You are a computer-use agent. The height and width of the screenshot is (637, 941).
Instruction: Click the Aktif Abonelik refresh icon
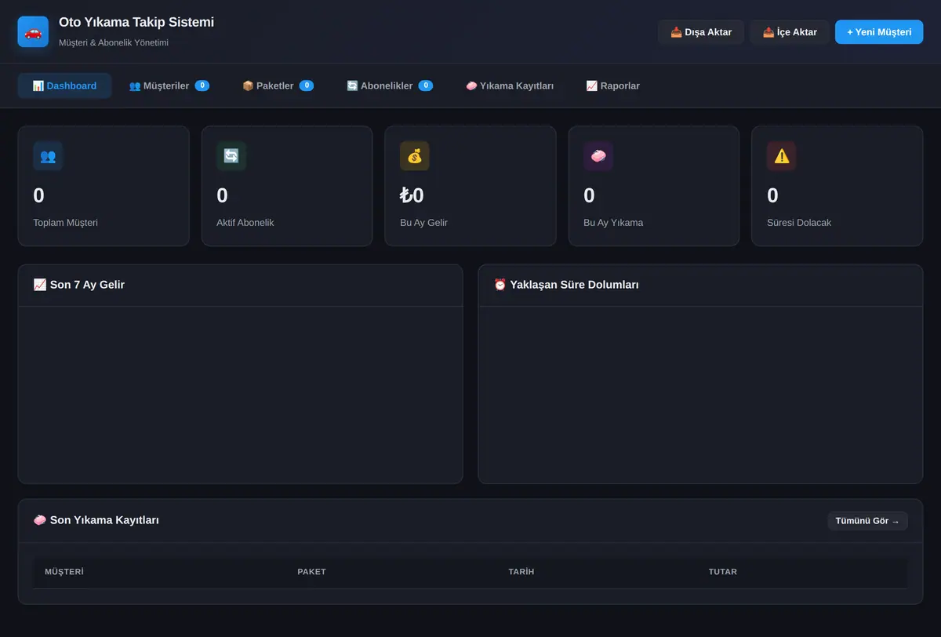pyautogui.click(x=231, y=156)
